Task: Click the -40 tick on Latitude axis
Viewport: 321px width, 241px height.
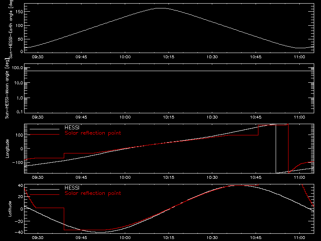Action: point(19,232)
